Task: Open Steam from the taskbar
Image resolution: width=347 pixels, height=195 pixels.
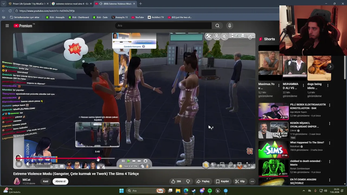Action: coord(194,191)
